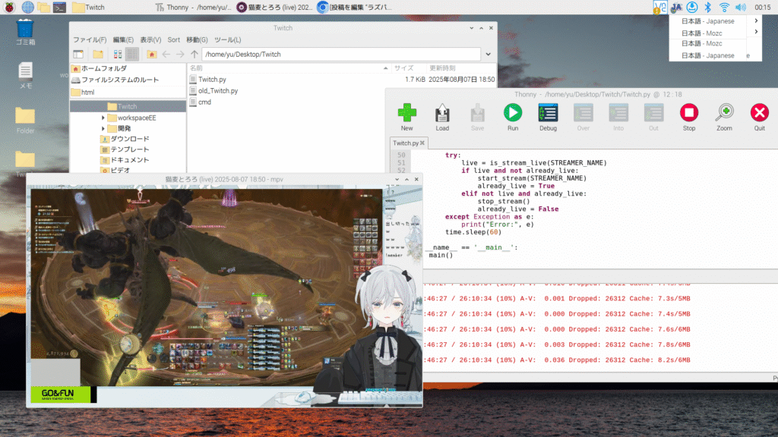Click the Step Over button in Thonny

click(x=583, y=118)
